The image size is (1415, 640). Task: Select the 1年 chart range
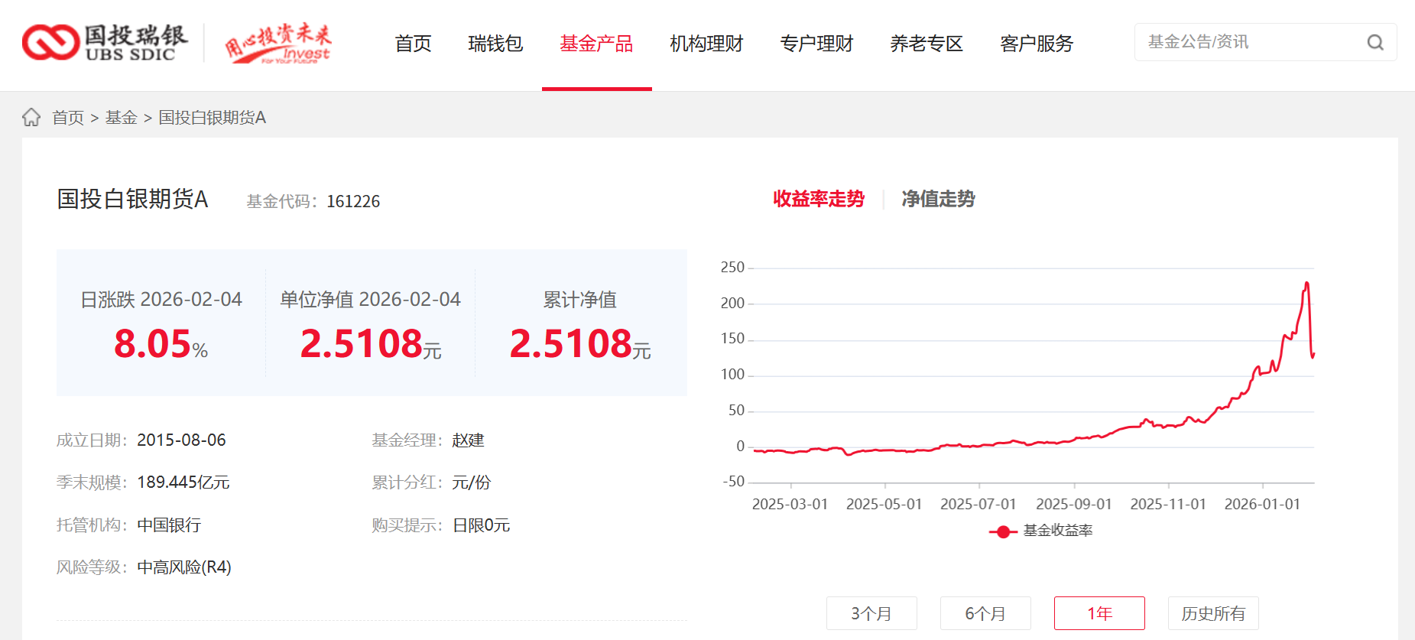point(1099,613)
